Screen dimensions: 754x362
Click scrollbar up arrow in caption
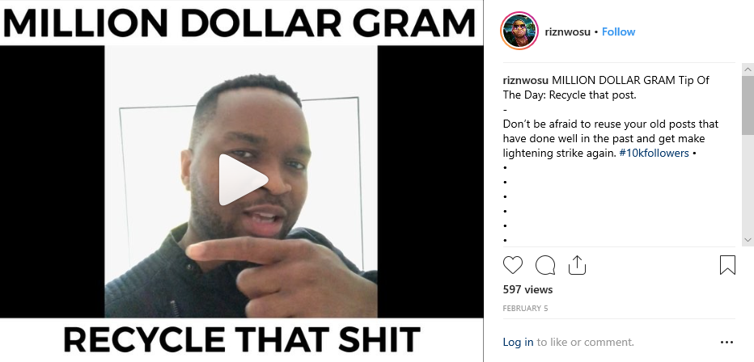tap(748, 69)
